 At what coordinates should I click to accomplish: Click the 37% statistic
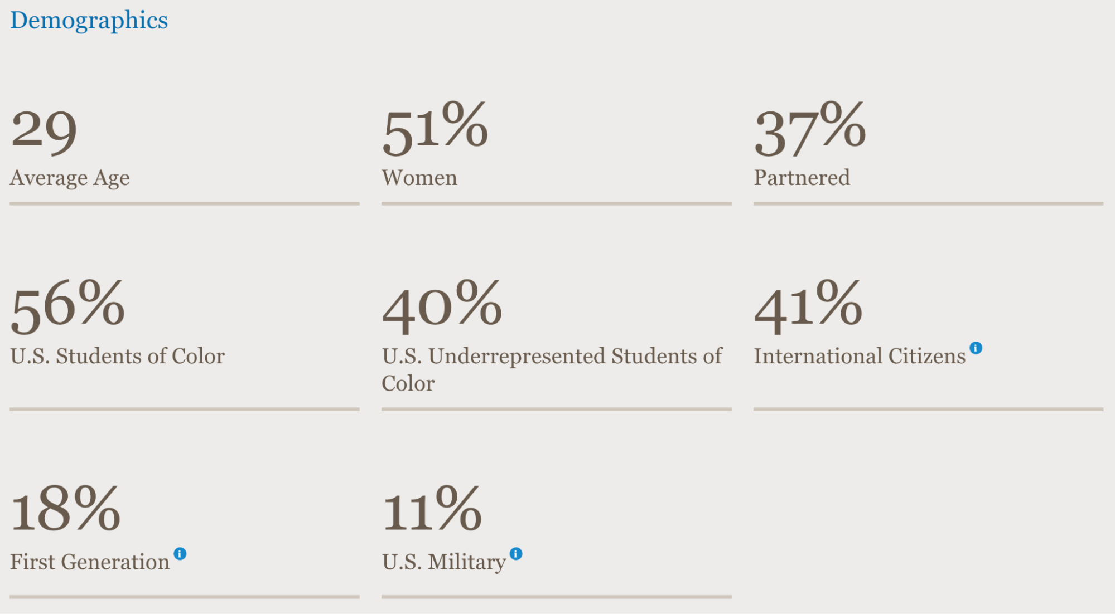809,129
